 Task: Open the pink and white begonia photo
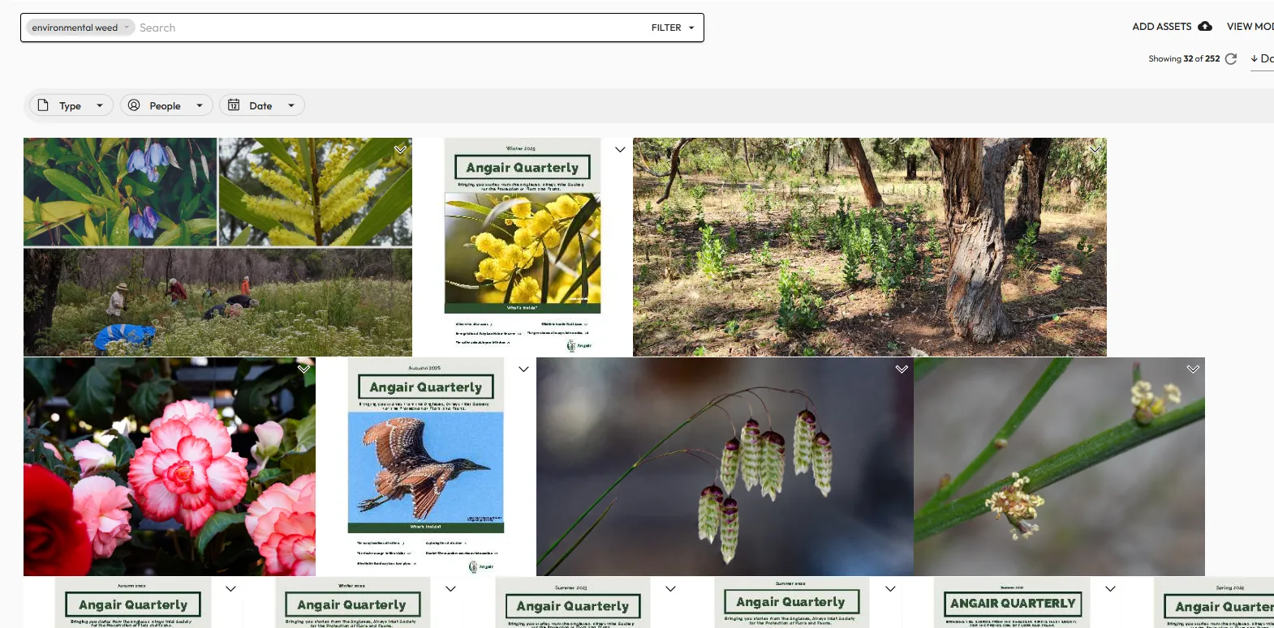click(170, 467)
